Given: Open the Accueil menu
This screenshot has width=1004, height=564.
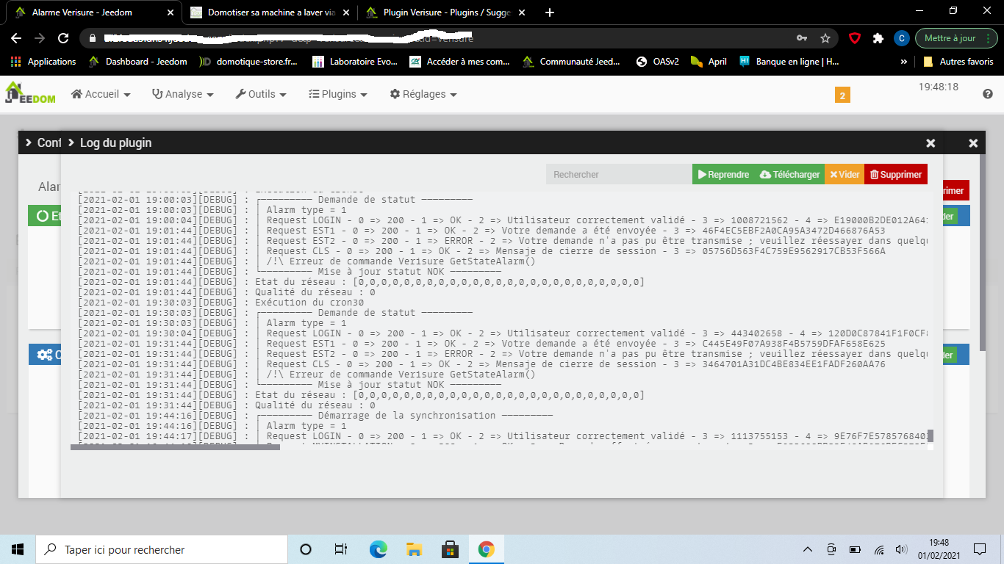Looking at the screenshot, I should coord(101,94).
